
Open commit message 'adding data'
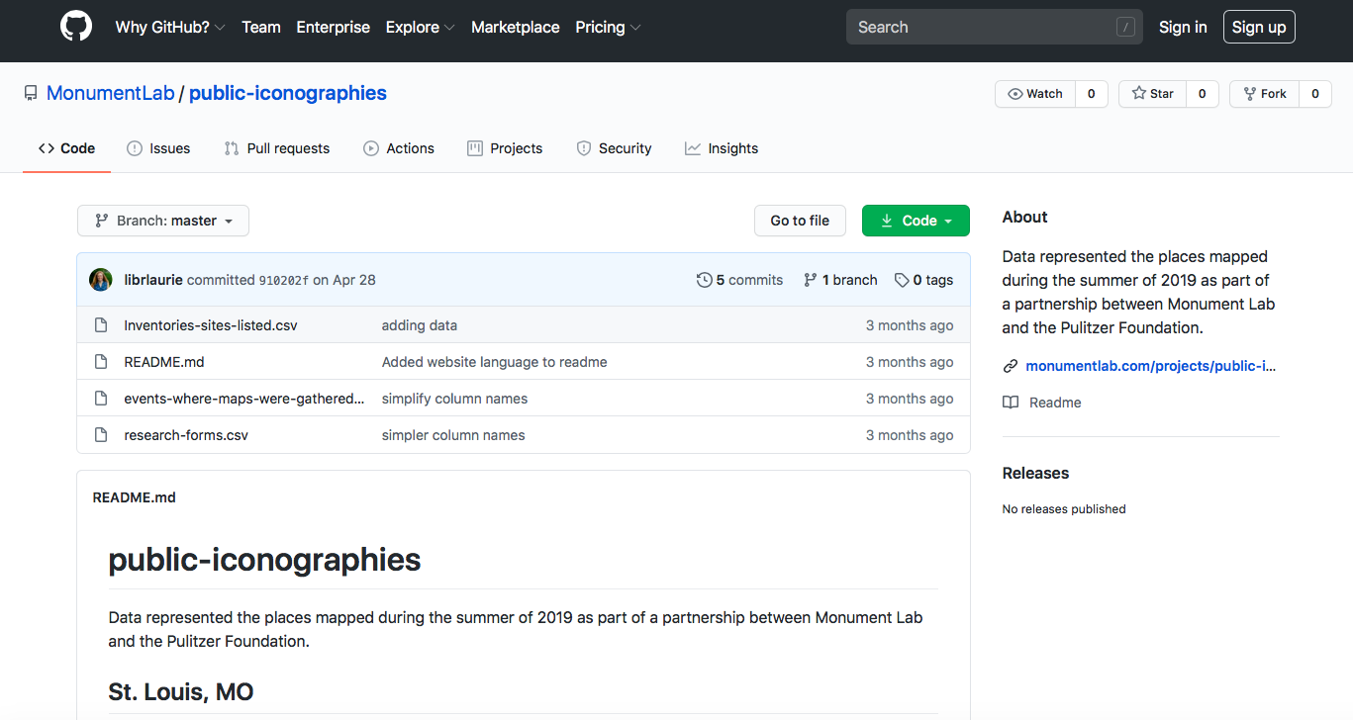[x=420, y=325]
